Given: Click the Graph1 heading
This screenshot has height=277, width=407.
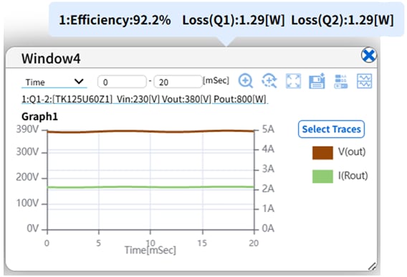Looking at the screenshot, I should click(39, 117).
